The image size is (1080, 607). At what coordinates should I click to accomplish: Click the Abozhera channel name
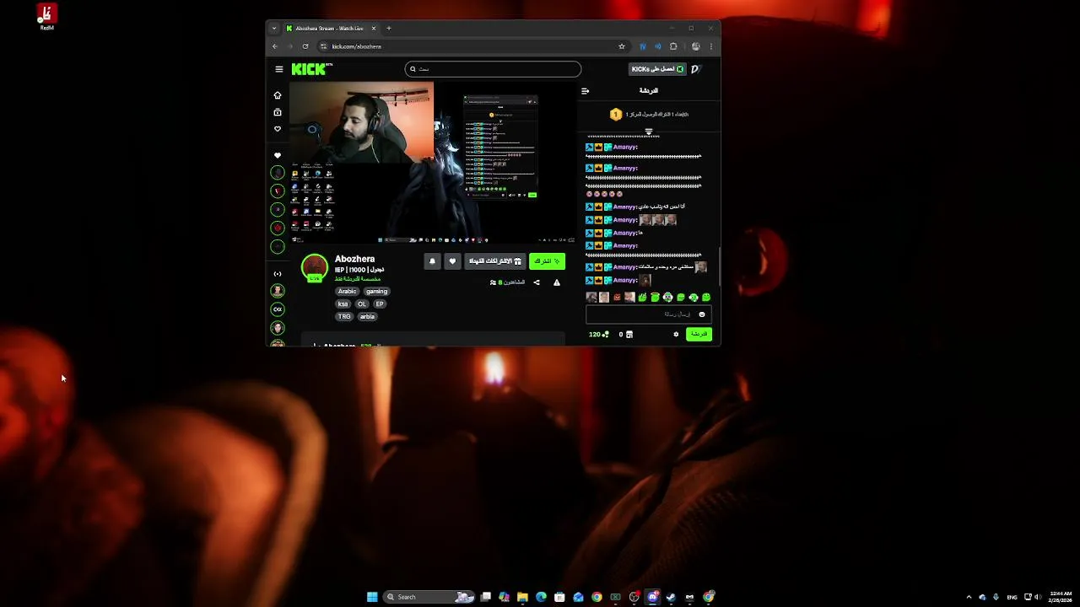point(354,259)
